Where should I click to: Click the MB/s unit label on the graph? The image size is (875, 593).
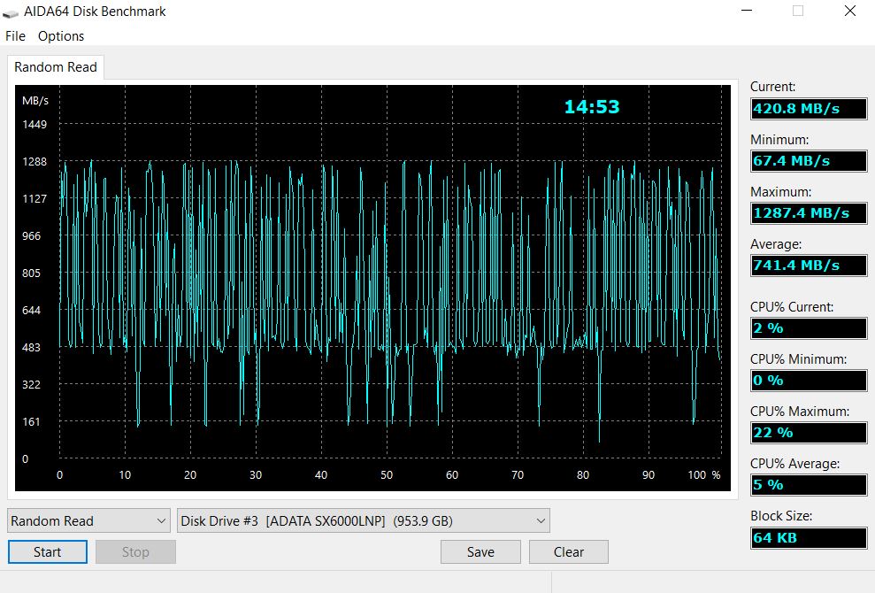pos(35,101)
